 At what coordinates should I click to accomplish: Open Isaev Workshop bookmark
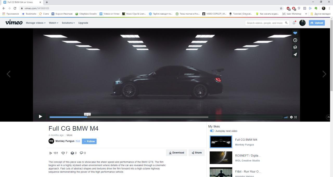pos(292,14)
